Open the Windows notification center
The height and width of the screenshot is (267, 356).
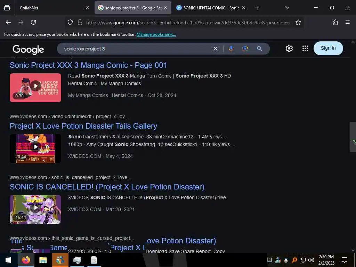tap(345, 260)
